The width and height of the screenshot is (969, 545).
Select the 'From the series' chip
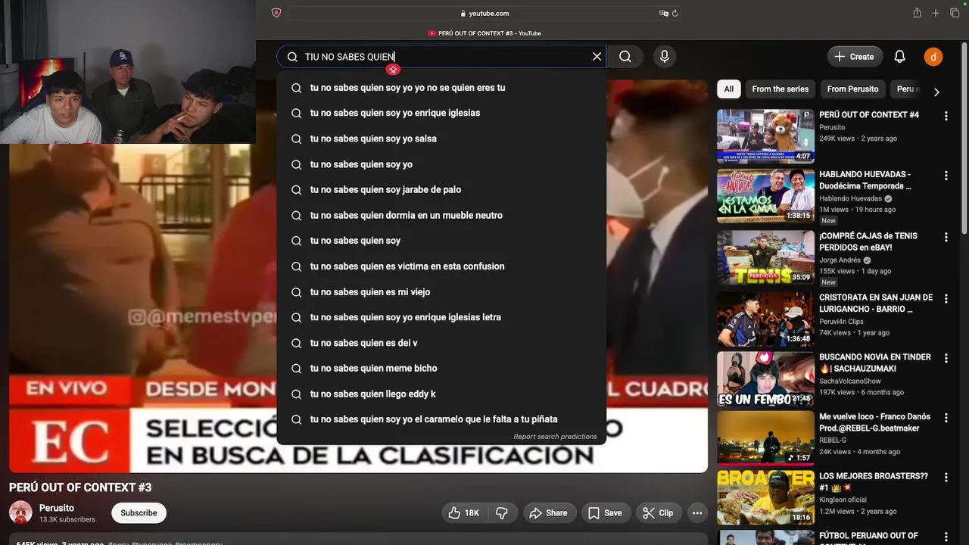[780, 89]
